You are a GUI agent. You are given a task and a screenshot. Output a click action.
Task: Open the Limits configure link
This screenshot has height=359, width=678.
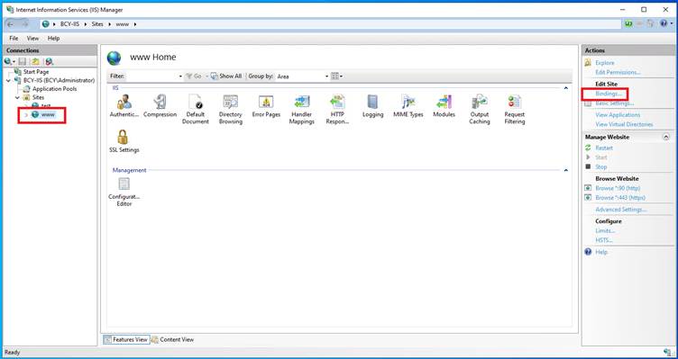605,231
